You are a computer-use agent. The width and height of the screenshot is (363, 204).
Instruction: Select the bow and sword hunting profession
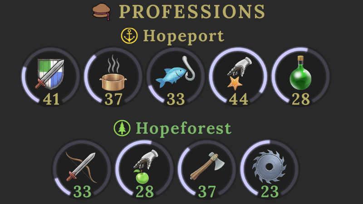pyautogui.click(x=82, y=169)
